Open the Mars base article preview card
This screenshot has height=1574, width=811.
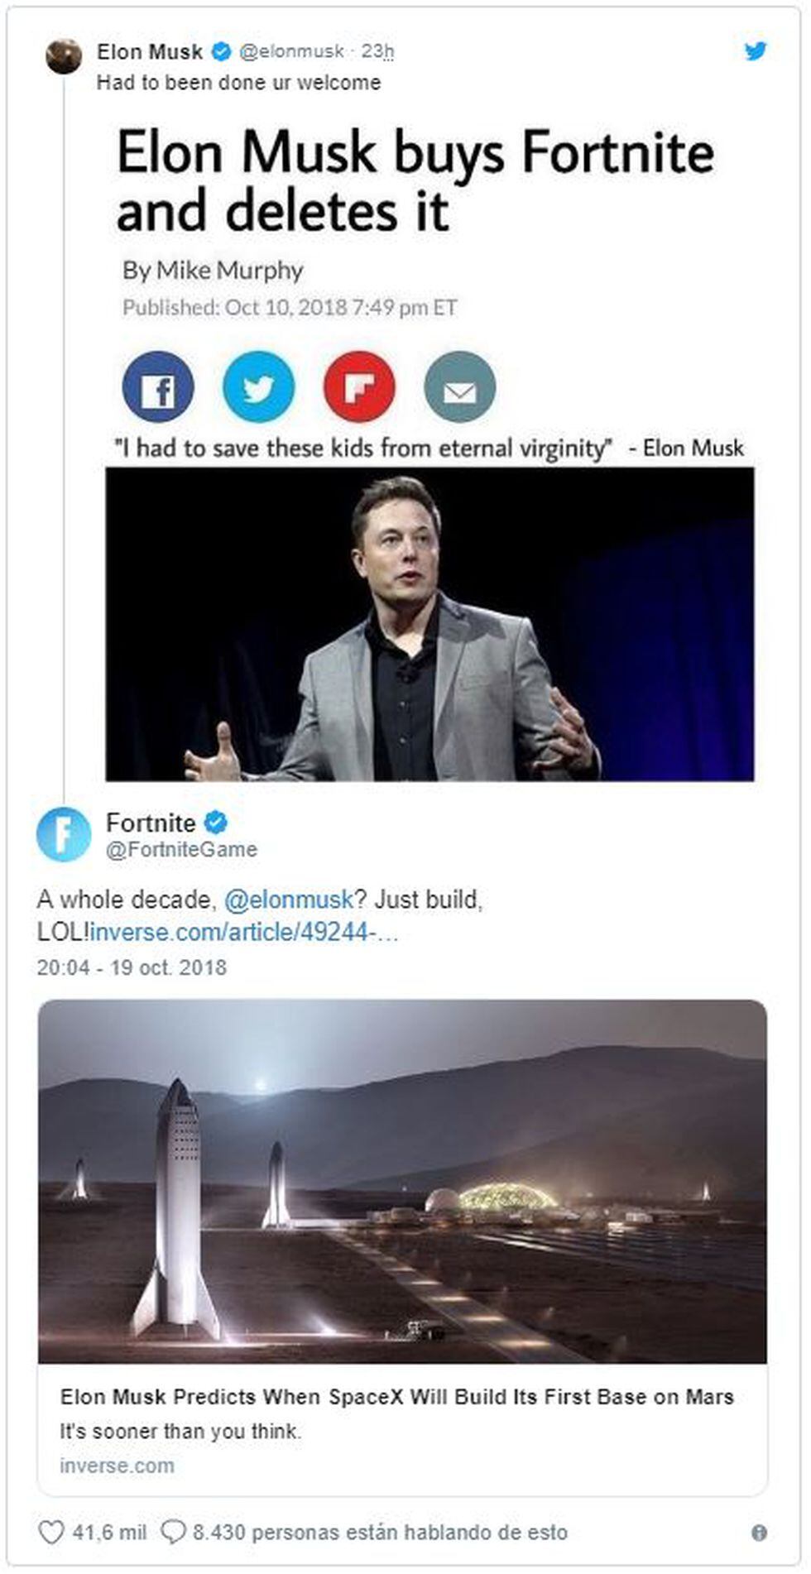point(405,1200)
